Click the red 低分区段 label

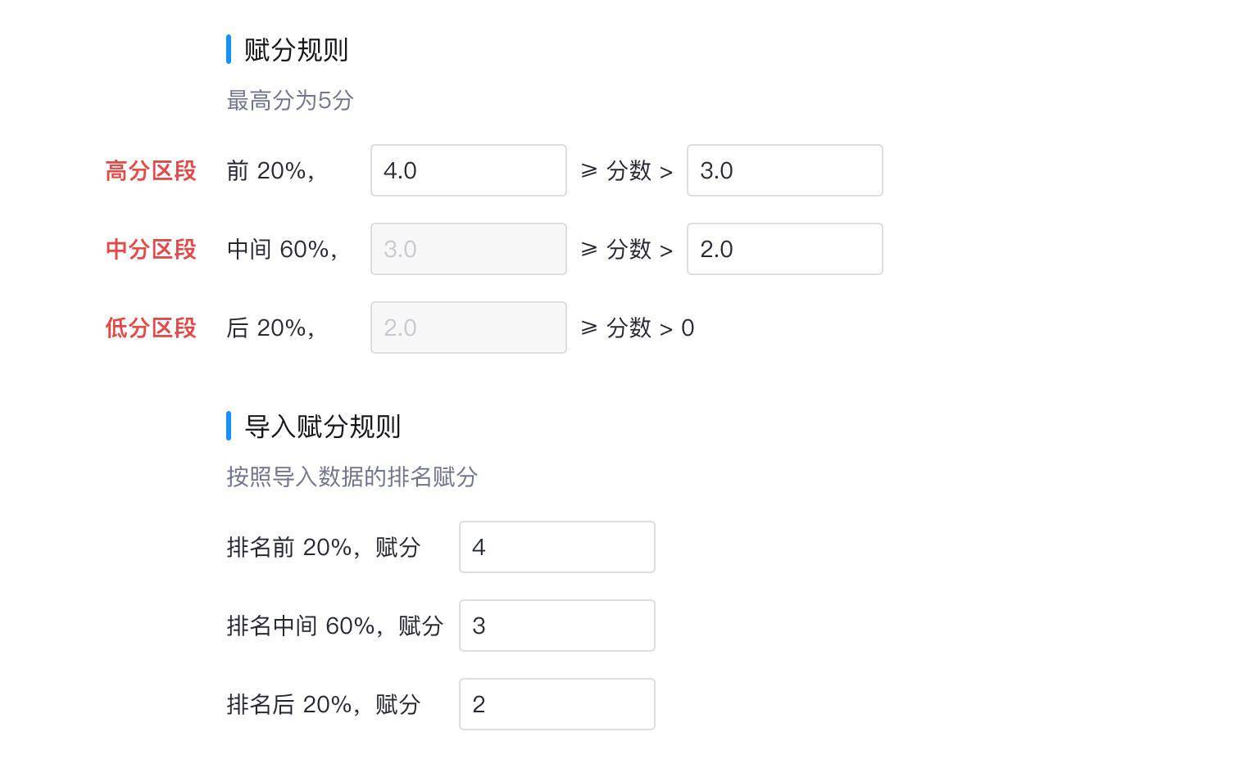click(x=151, y=328)
